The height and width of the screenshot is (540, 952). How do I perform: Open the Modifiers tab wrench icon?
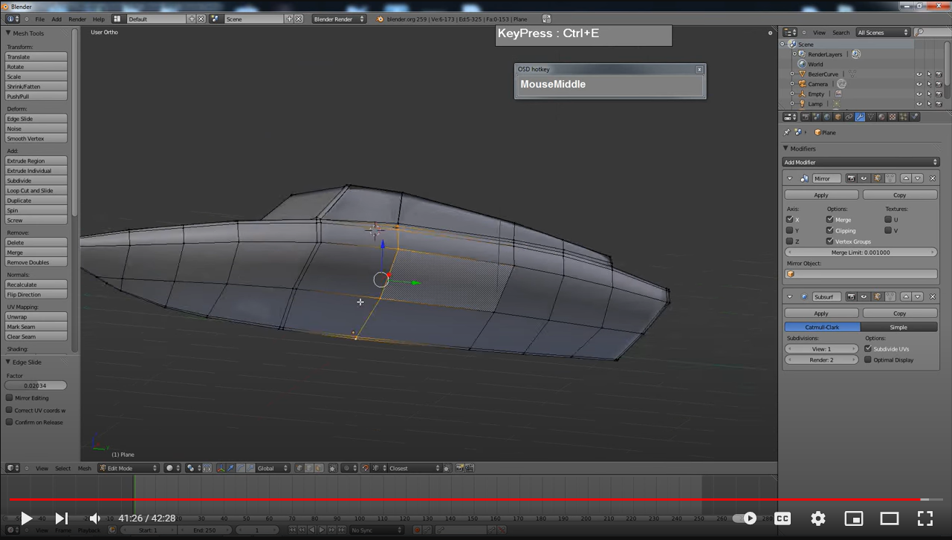pos(860,117)
